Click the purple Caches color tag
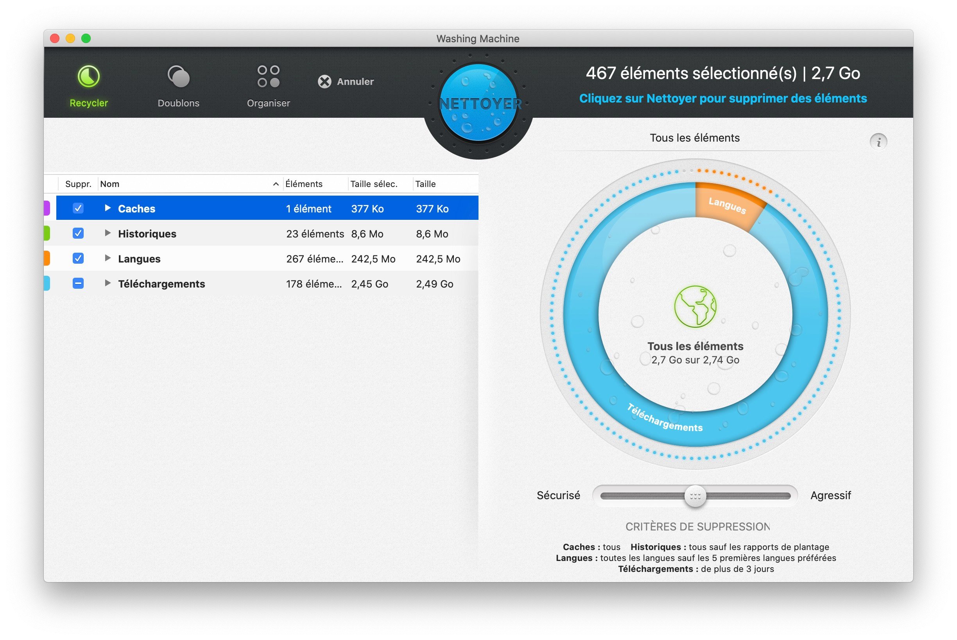This screenshot has width=957, height=640. pyautogui.click(x=47, y=208)
